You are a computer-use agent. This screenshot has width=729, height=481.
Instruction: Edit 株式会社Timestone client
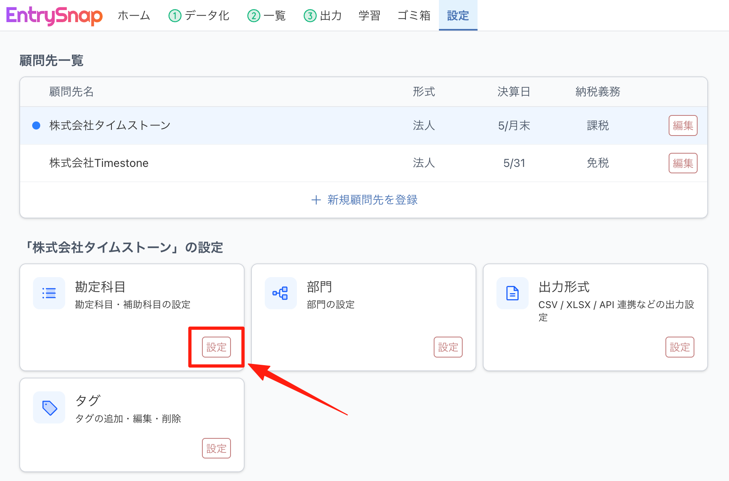[683, 163]
